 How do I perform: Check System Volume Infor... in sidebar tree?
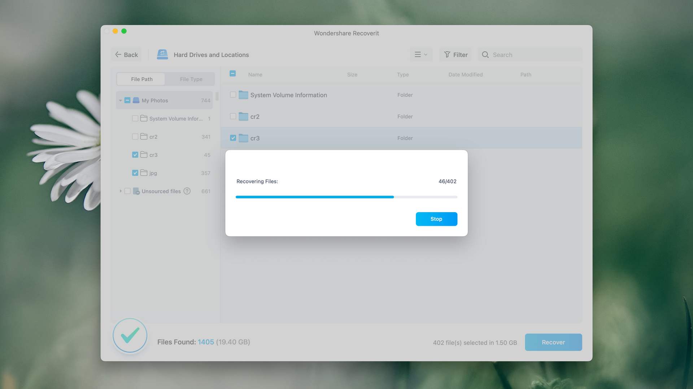point(135,119)
